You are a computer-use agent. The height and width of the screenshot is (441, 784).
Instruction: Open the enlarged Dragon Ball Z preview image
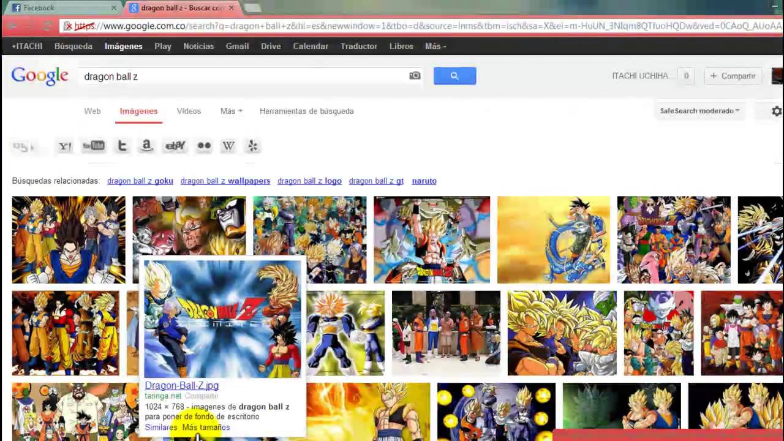(x=223, y=319)
